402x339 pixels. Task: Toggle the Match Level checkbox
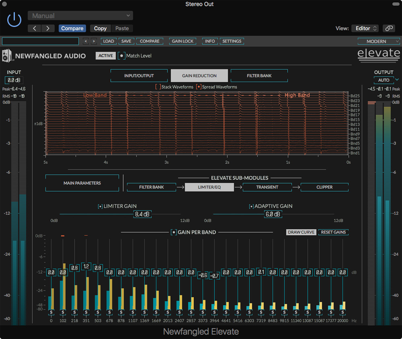[x=121, y=56]
